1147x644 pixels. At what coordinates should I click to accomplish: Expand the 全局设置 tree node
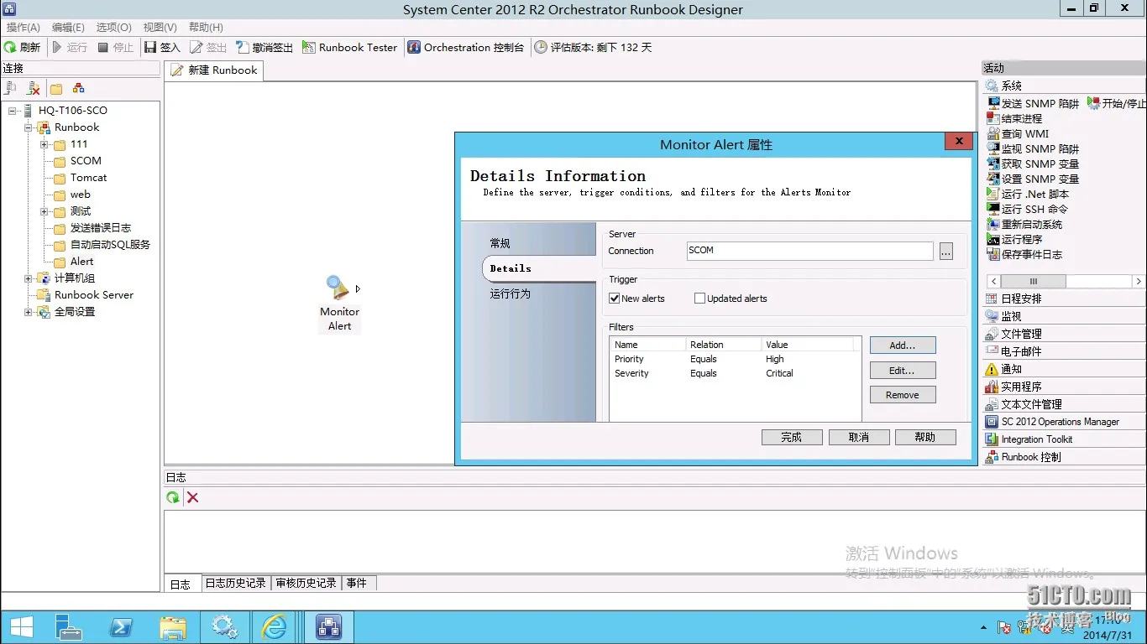coord(29,312)
